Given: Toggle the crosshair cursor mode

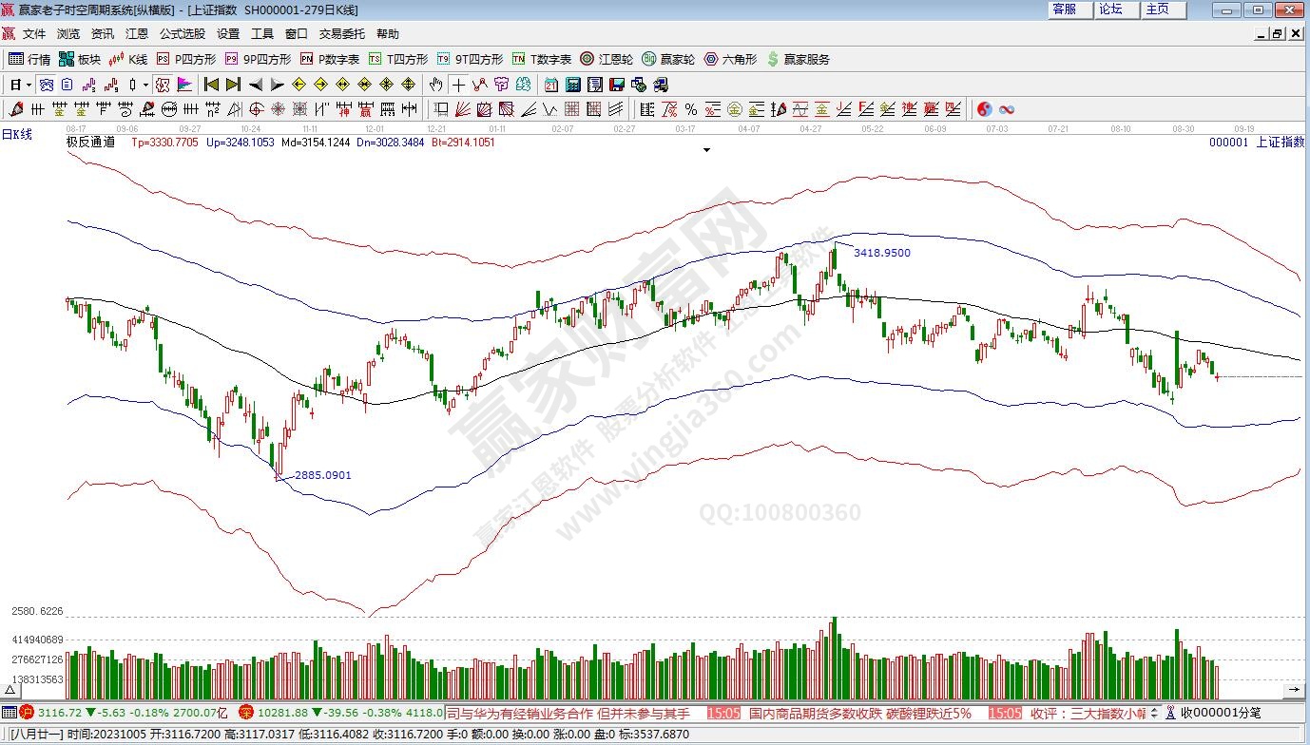Looking at the screenshot, I should (x=458, y=84).
